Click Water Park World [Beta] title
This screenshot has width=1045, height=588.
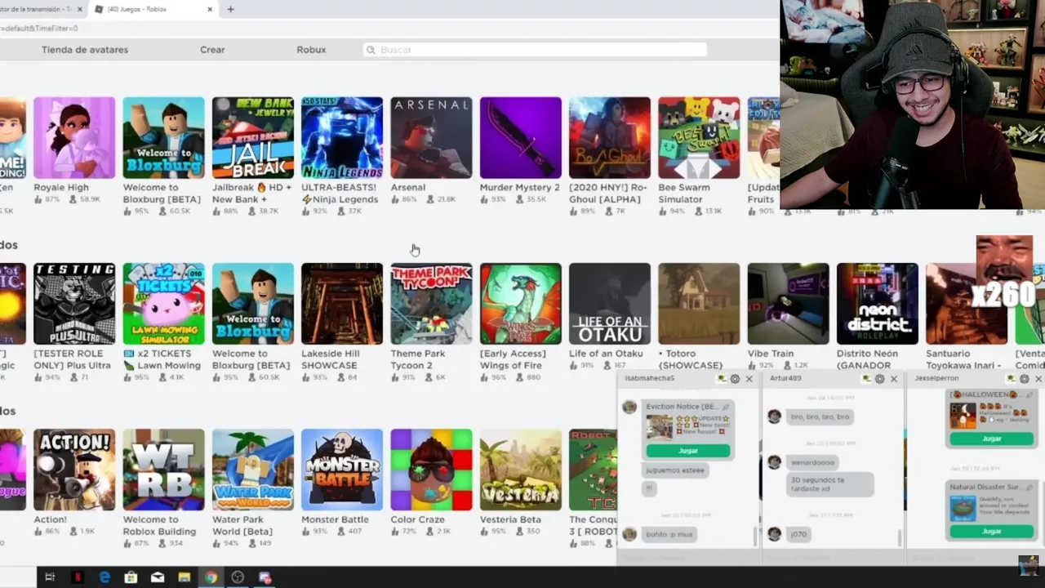click(x=242, y=525)
